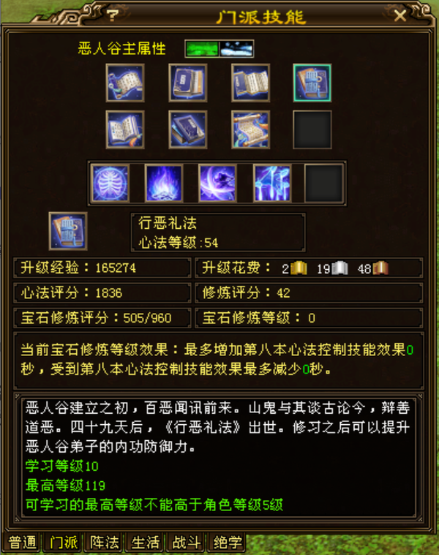Select the scroll manual with tassel icon
The image size is (439, 555).
125,83
